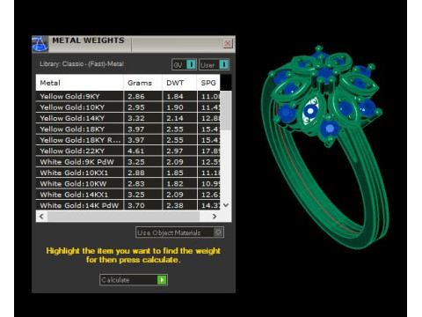Click the Calculate button
The height and width of the screenshot is (317, 422).
click(x=134, y=280)
